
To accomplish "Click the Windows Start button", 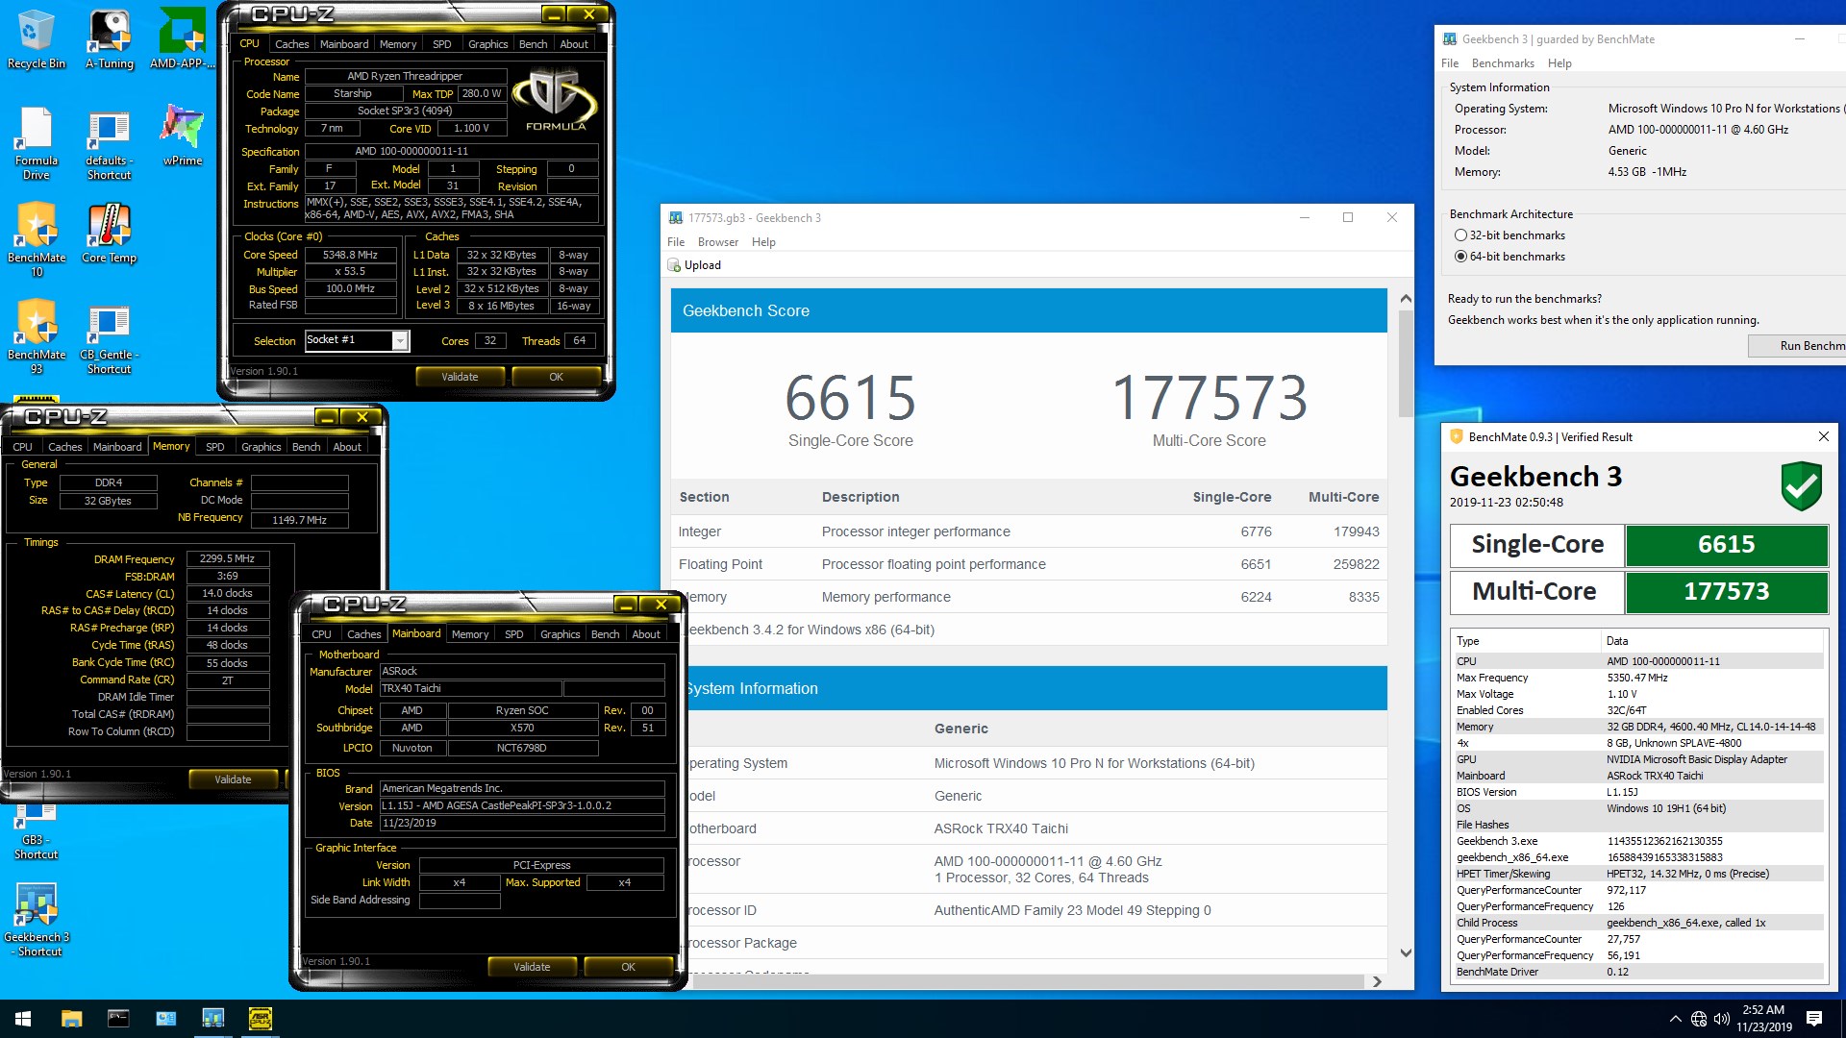I will pyautogui.click(x=23, y=1019).
